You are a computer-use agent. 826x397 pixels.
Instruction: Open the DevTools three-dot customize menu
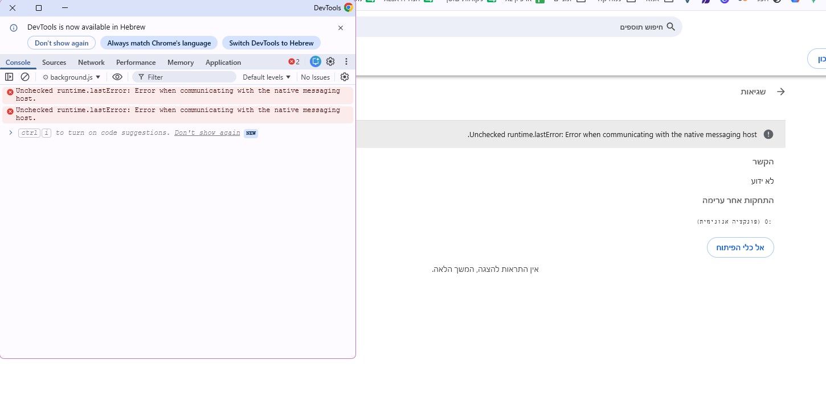(346, 61)
